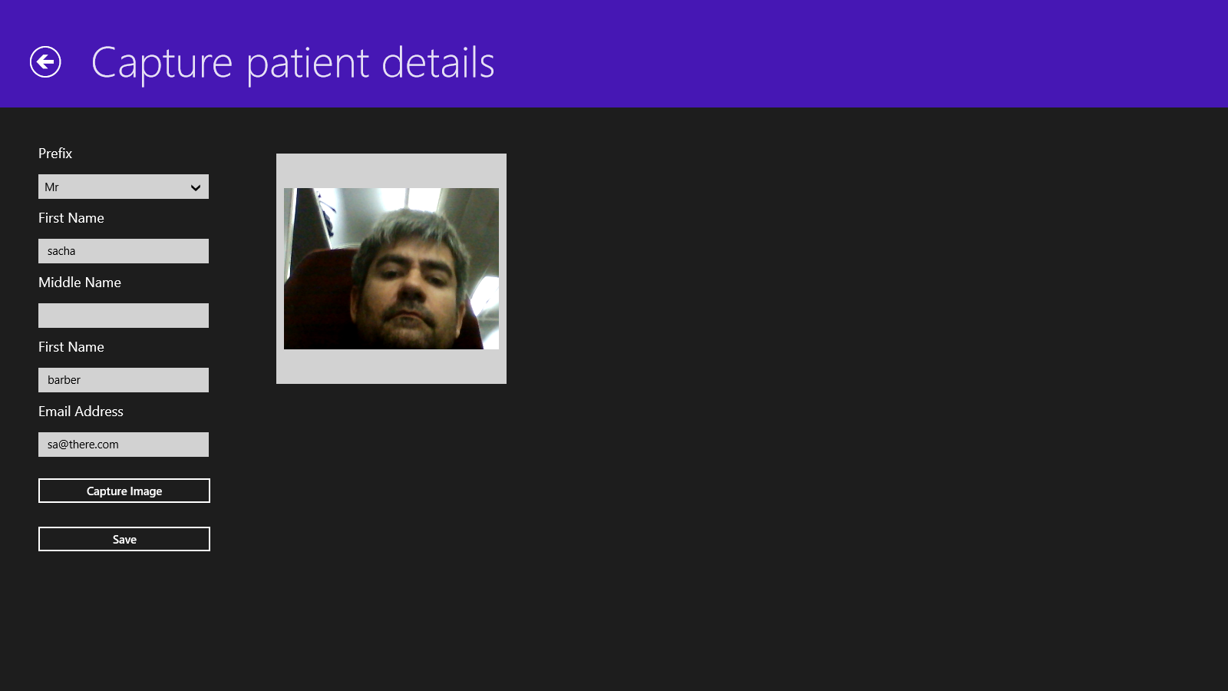Select the email field showing sa@there.com
This screenshot has height=691, width=1228.
click(x=124, y=445)
